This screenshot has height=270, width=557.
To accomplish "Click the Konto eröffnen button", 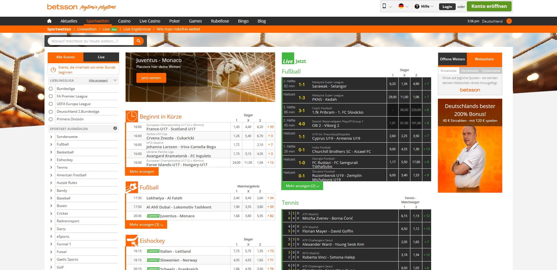I will (489, 6).
